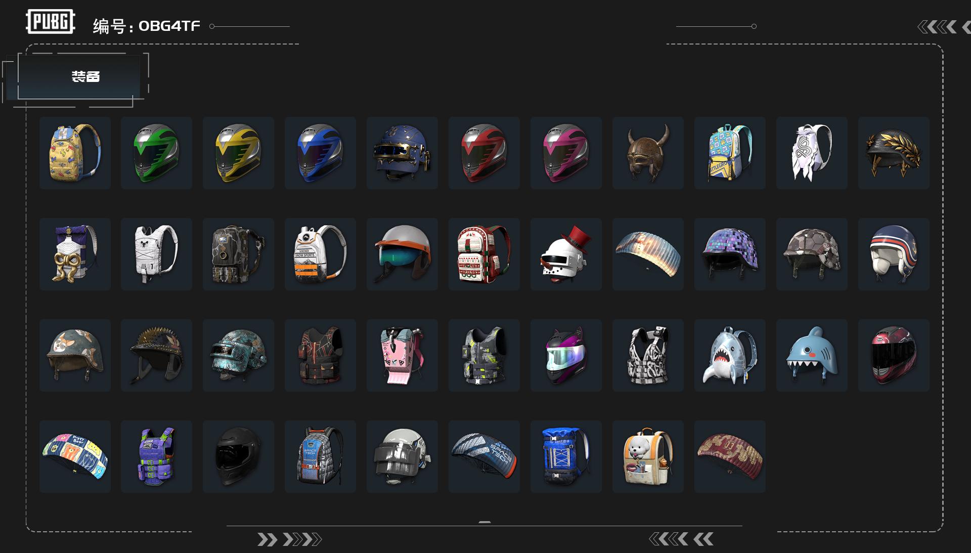Select the green racing helmet
This screenshot has height=553, width=971.
click(156, 153)
